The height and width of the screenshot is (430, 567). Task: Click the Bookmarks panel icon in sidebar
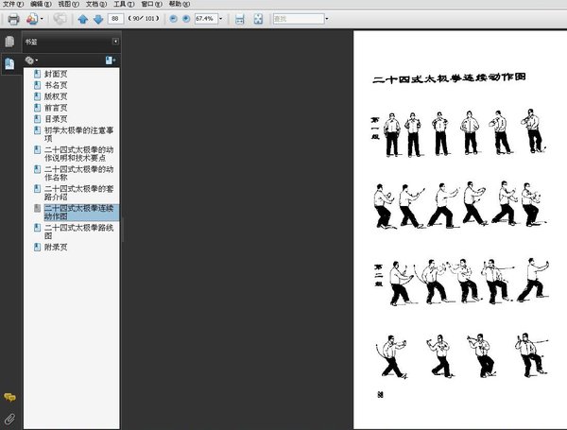point(9,63)
